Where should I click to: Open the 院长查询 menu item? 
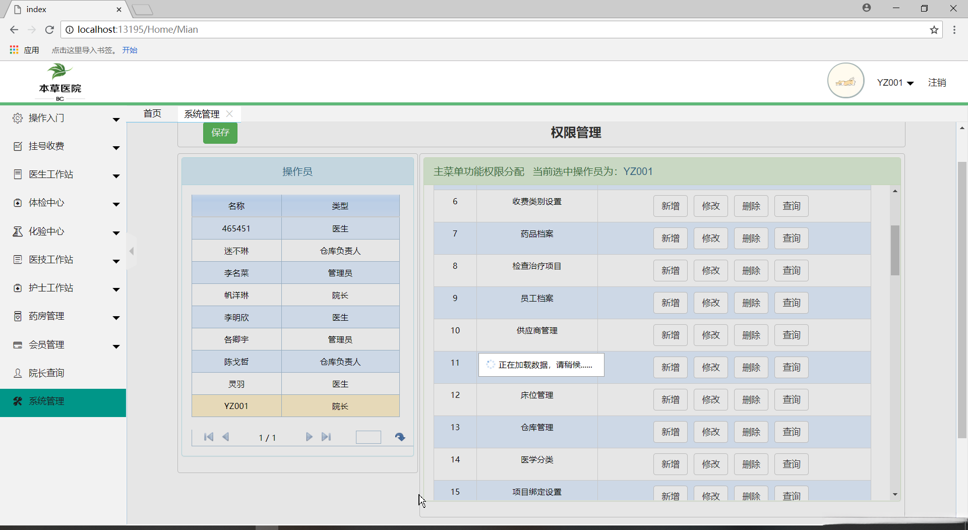63,373
